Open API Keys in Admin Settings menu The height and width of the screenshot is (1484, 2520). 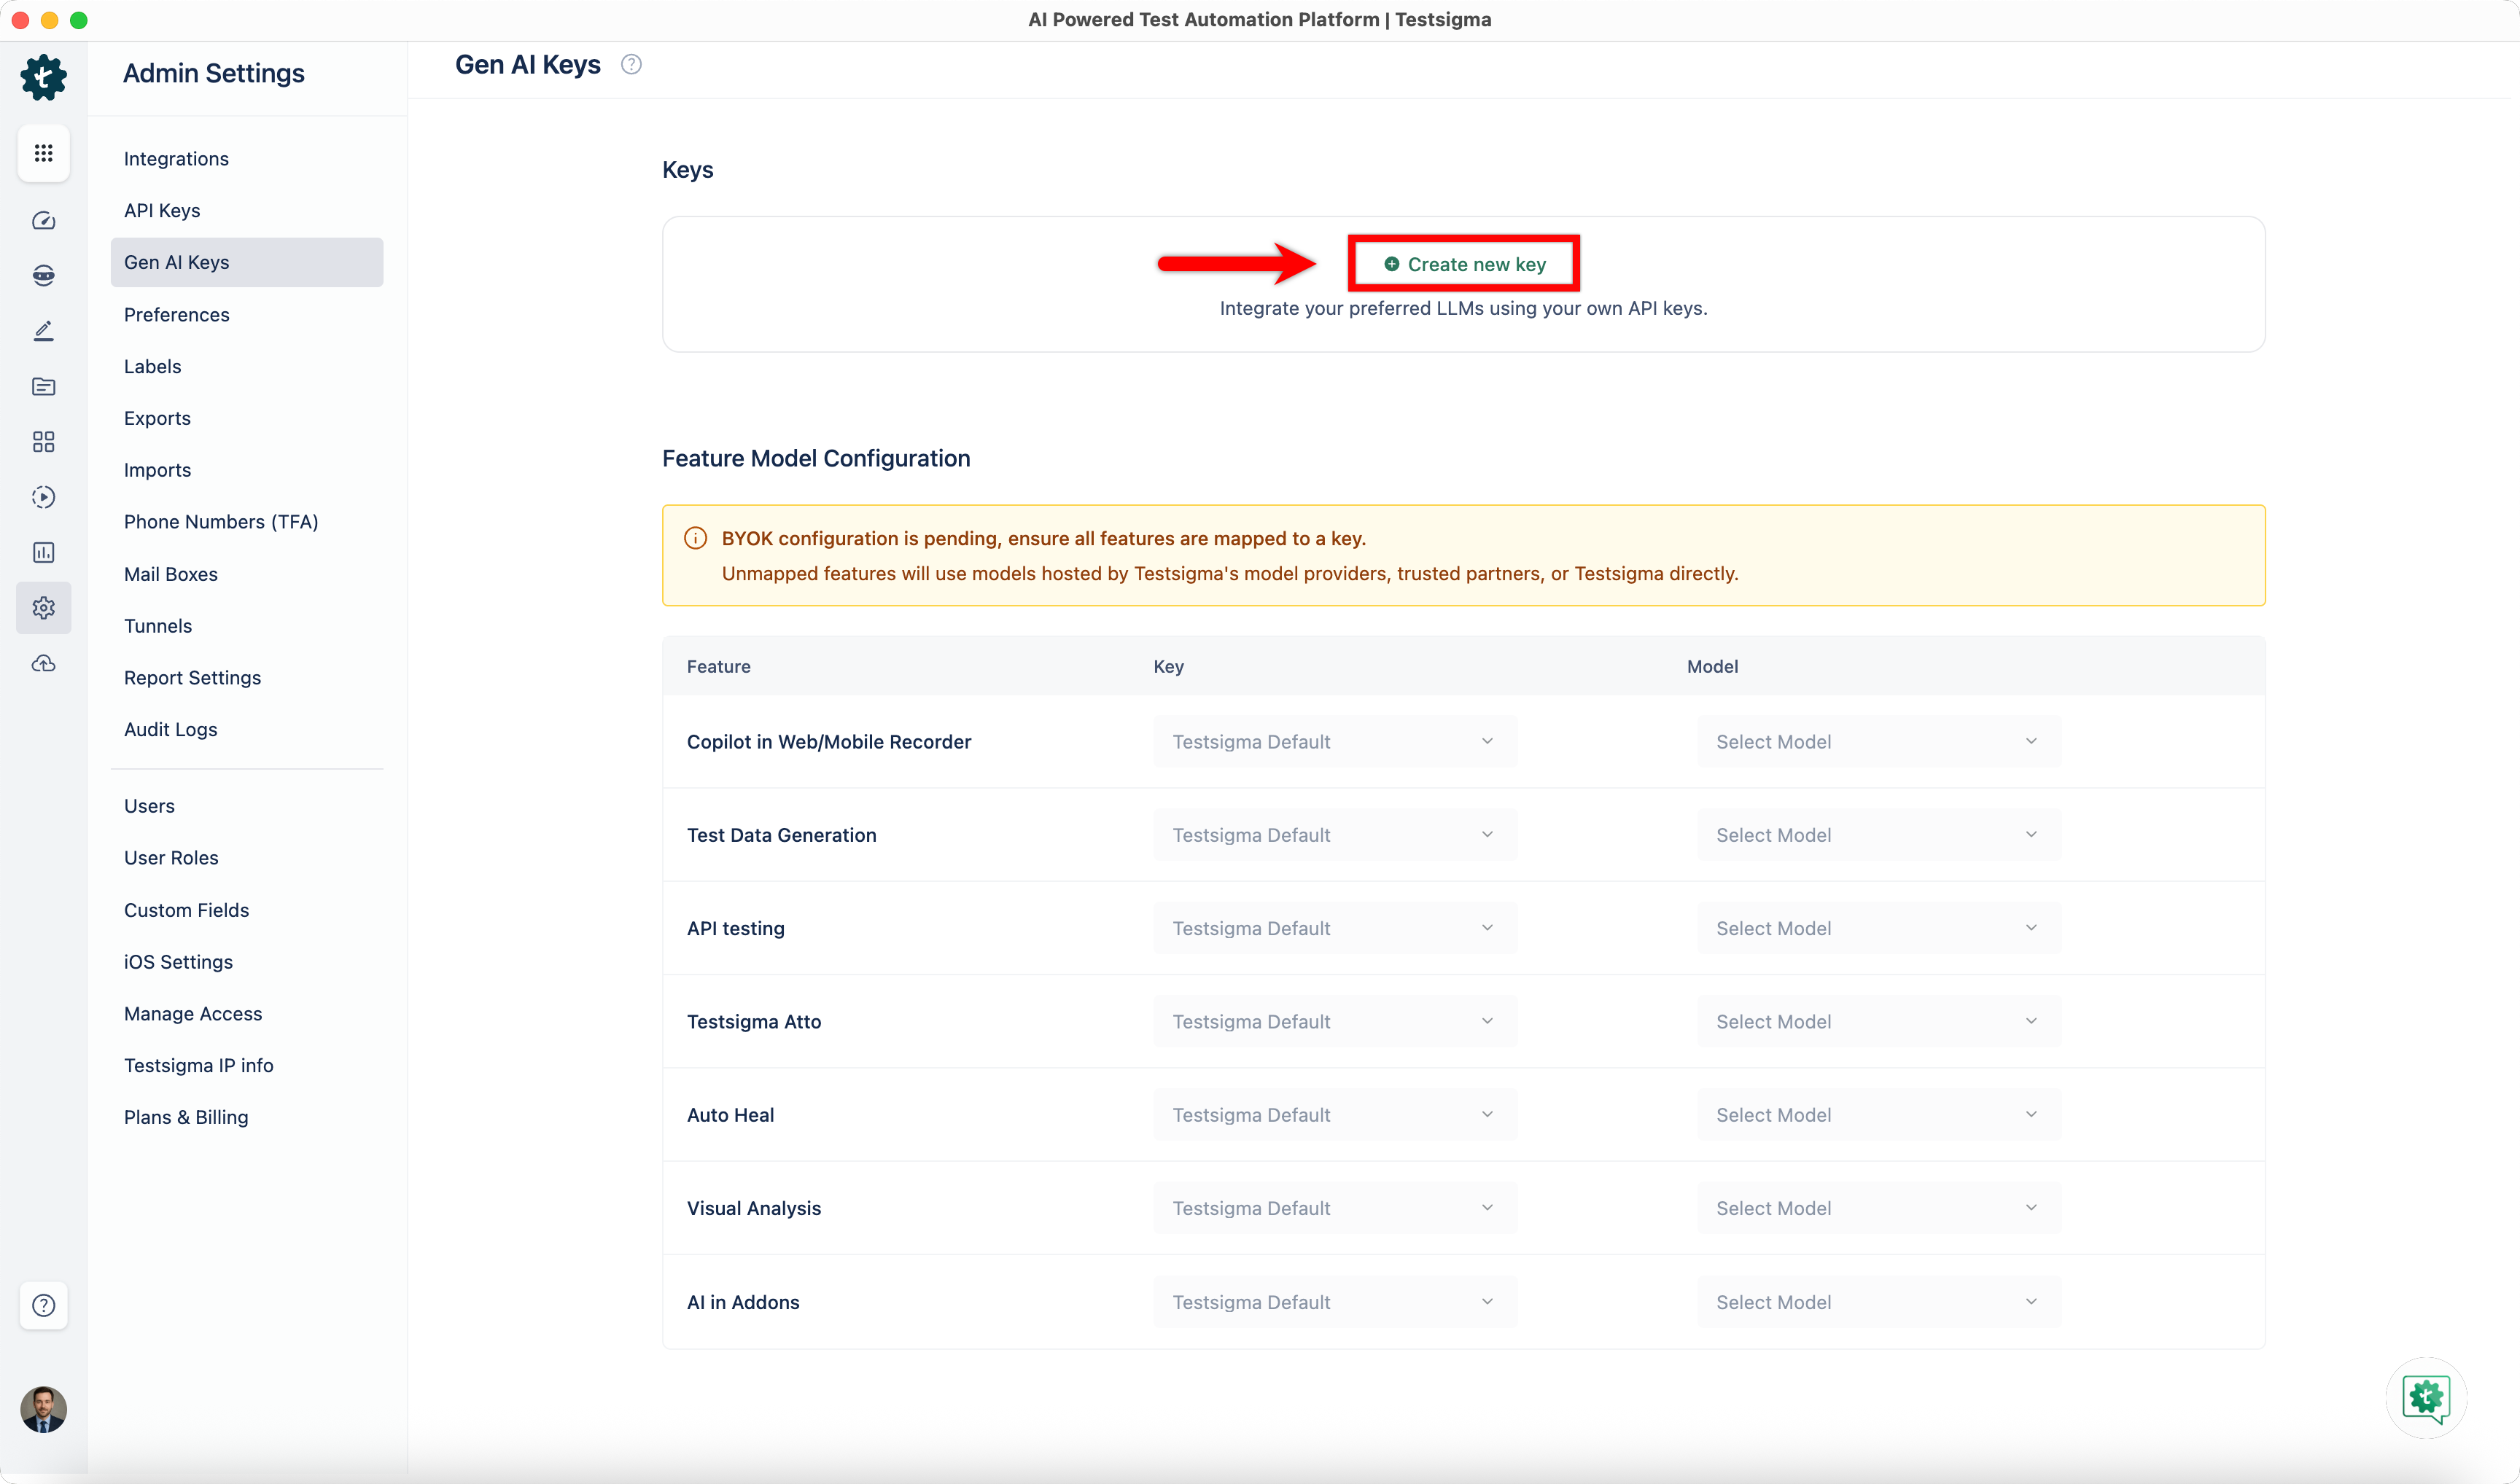coord(162,210)
